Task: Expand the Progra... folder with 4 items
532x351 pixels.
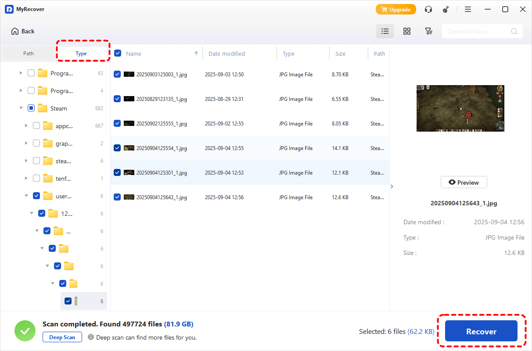Action: 21,91
